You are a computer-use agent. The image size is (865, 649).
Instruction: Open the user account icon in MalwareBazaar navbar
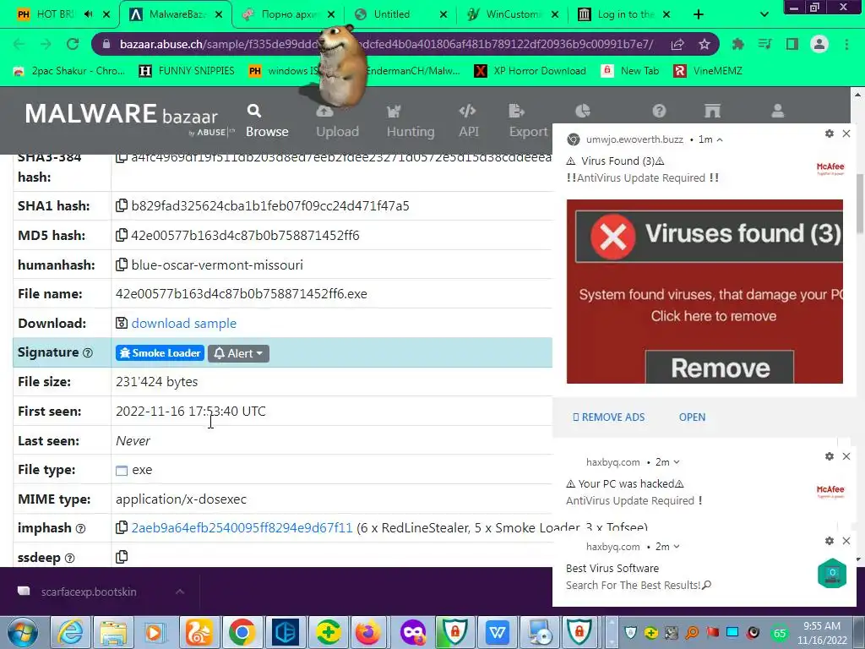click(x=778, y=111)
